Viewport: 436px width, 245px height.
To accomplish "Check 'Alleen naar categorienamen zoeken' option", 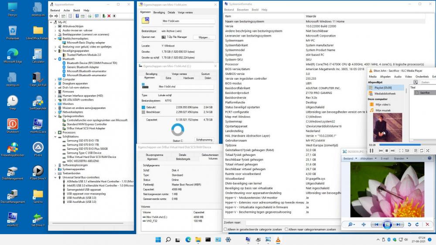I will [x=286, y=229].
